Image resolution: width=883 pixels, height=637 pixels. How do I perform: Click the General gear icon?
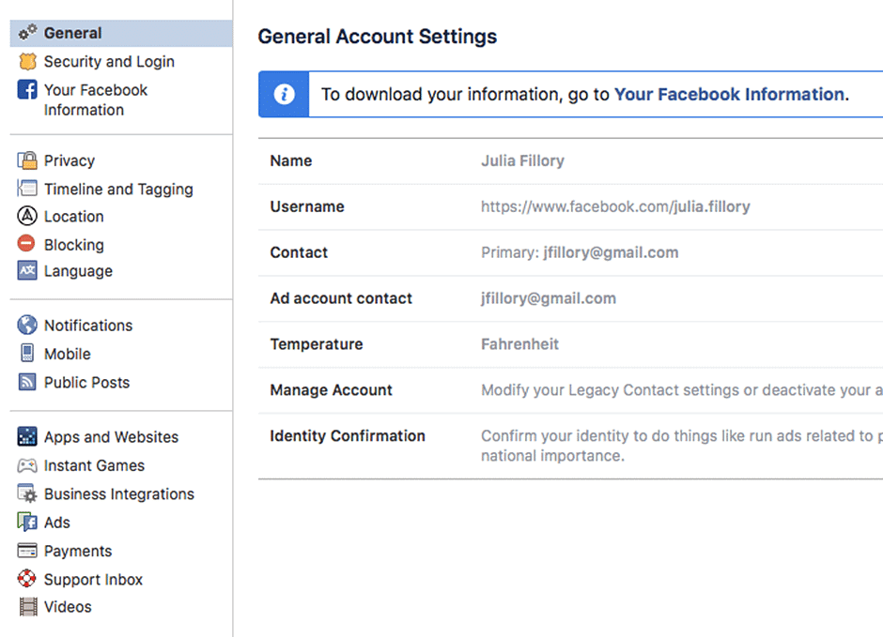pos(24,32)
